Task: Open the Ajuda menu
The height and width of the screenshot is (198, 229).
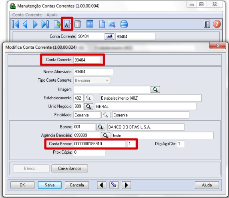Action: point(52,15)
